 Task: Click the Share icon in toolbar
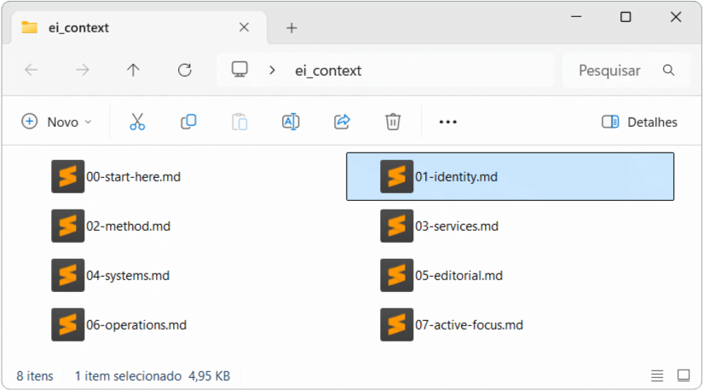point(342,122)
